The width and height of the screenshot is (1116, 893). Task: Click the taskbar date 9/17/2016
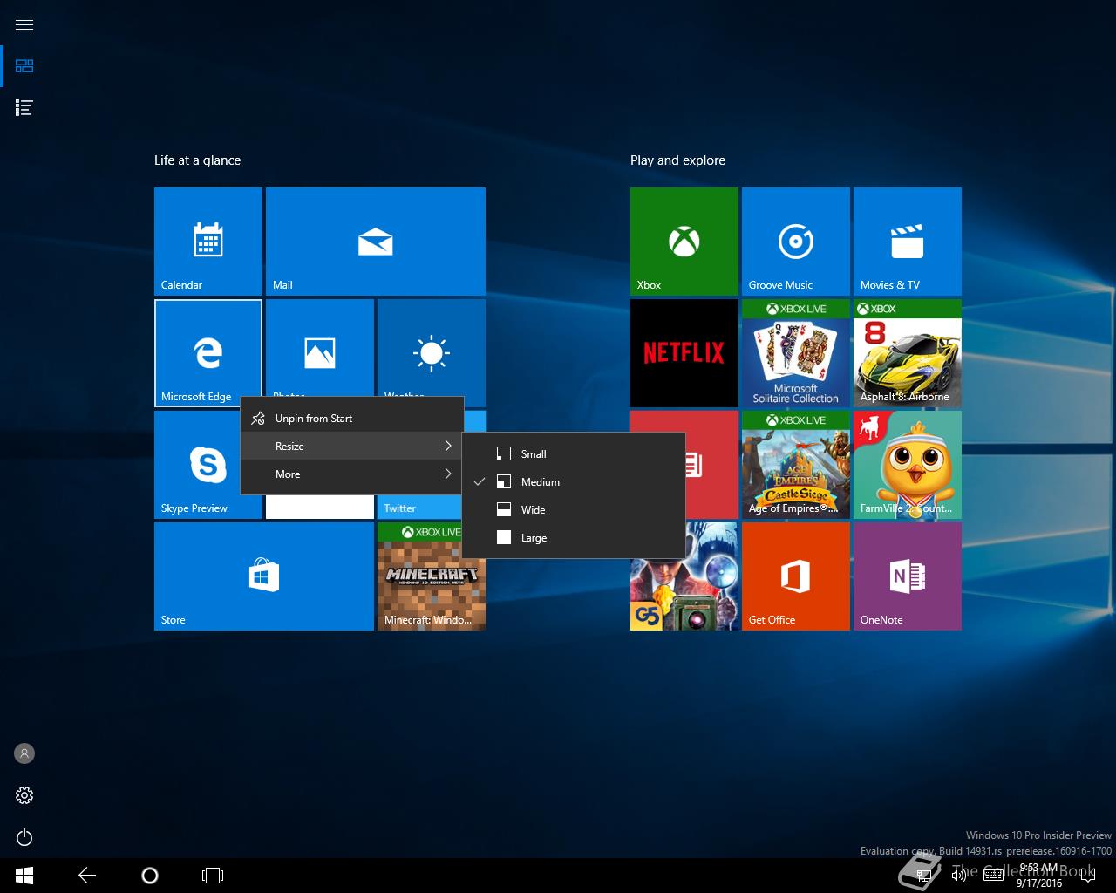click(1038, 883)
